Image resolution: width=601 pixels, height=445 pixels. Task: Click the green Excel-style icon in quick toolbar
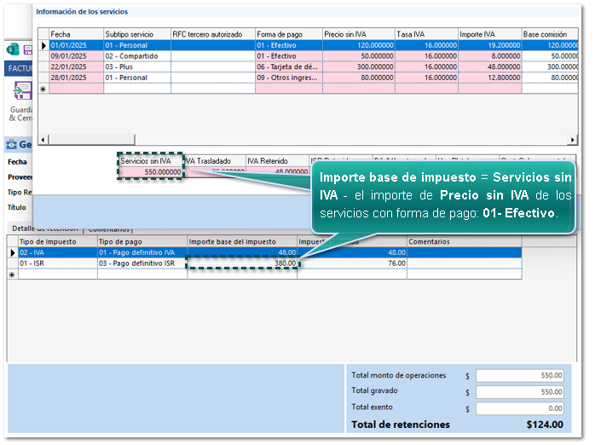pos(12,49)
